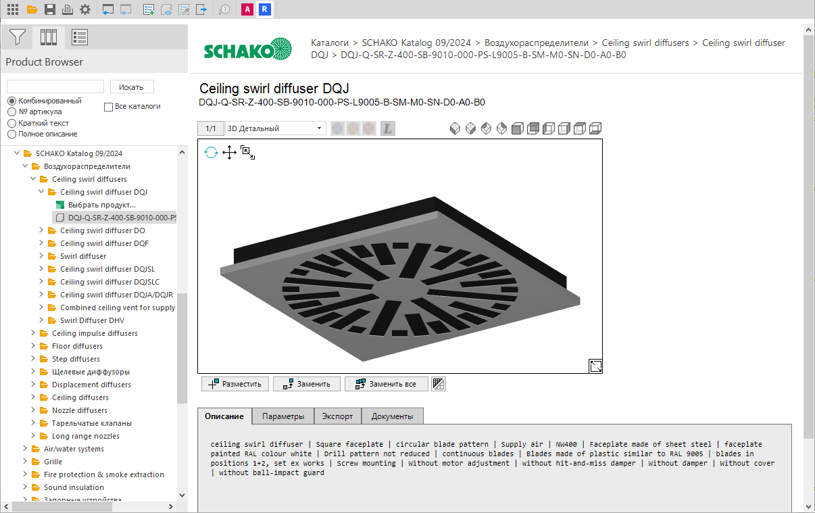Expand the Nozzle diffusers tree node

[x=34, y=410]
